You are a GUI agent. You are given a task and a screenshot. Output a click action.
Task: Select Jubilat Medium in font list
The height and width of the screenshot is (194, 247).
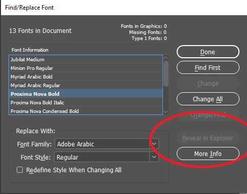86,59
